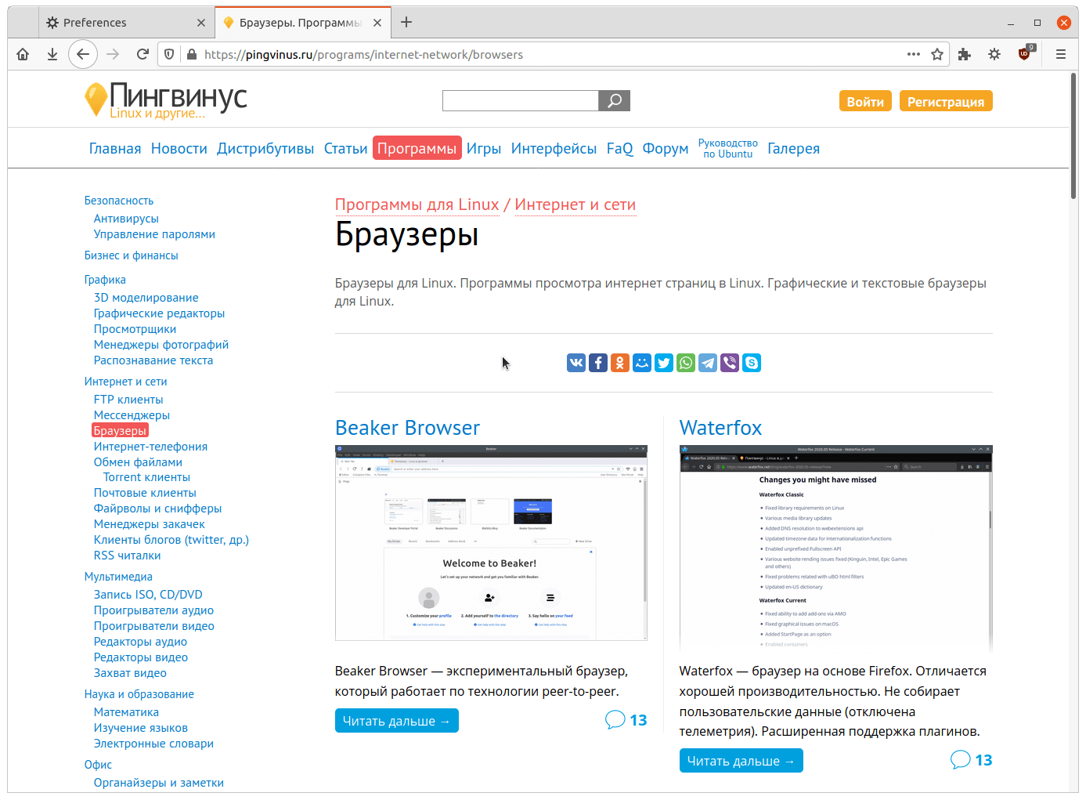Screen dimensions: 1086x800
Task: Share page via VK icon
Action: point(576,363)
